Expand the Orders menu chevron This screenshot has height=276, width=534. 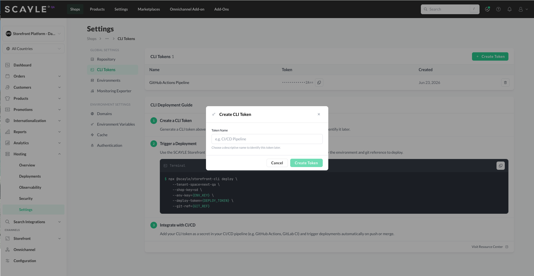click(x=59, y=76)
